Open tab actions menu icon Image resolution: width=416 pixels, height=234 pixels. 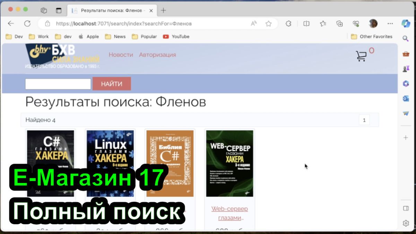(x=59, y=10)
